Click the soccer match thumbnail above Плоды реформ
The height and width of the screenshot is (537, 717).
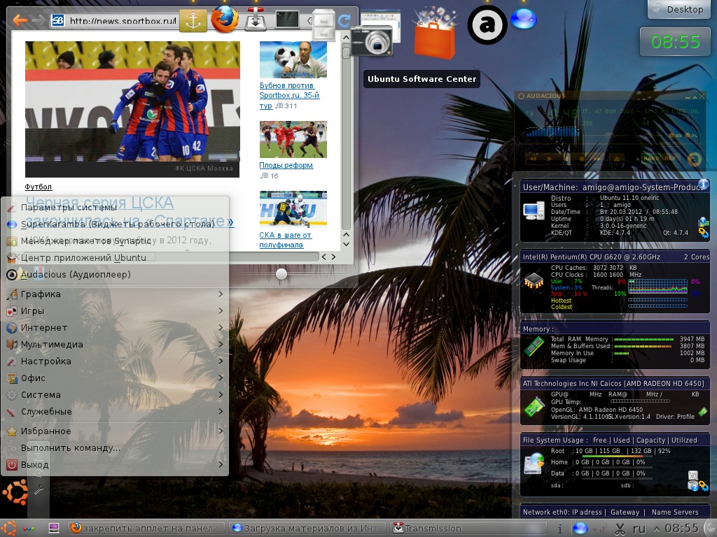tap(293, 139)
